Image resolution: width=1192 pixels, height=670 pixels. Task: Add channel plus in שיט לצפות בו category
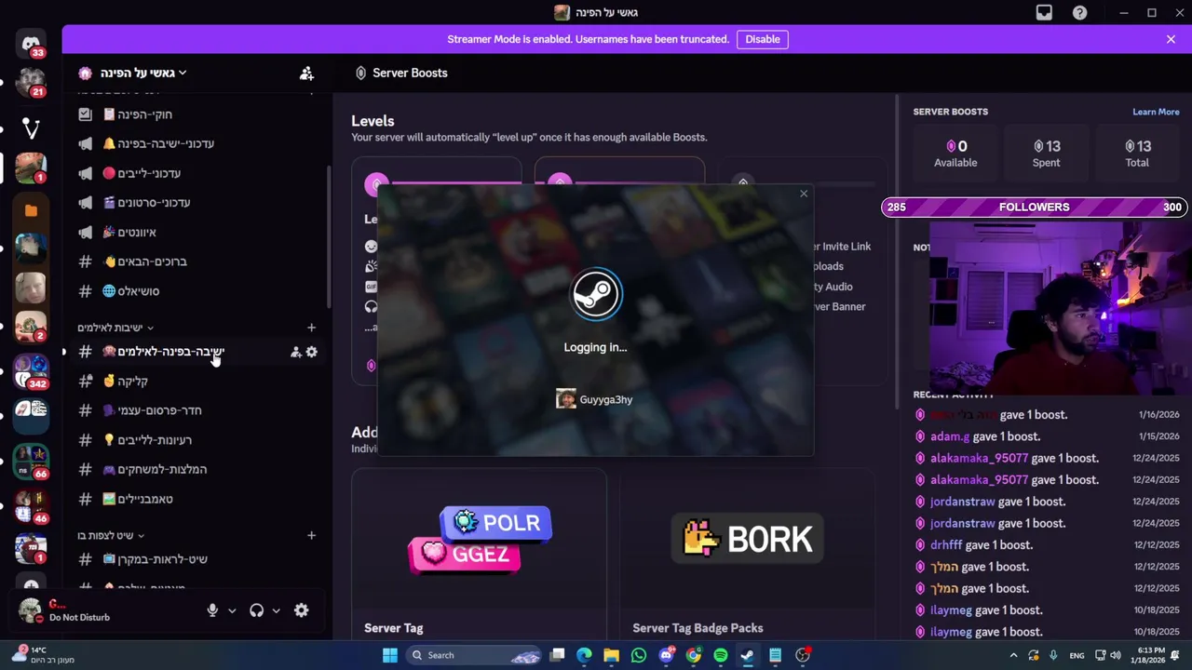311,535
